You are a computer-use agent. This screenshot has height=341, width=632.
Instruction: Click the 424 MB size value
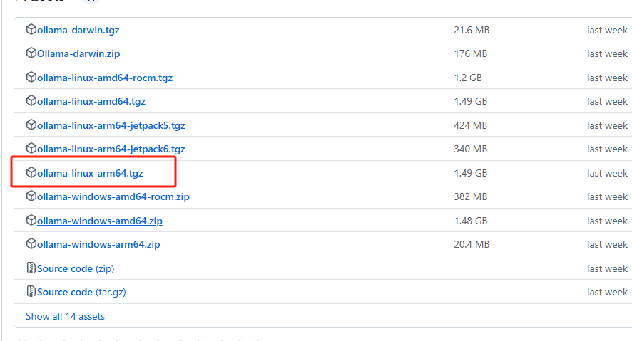(471, 126)
